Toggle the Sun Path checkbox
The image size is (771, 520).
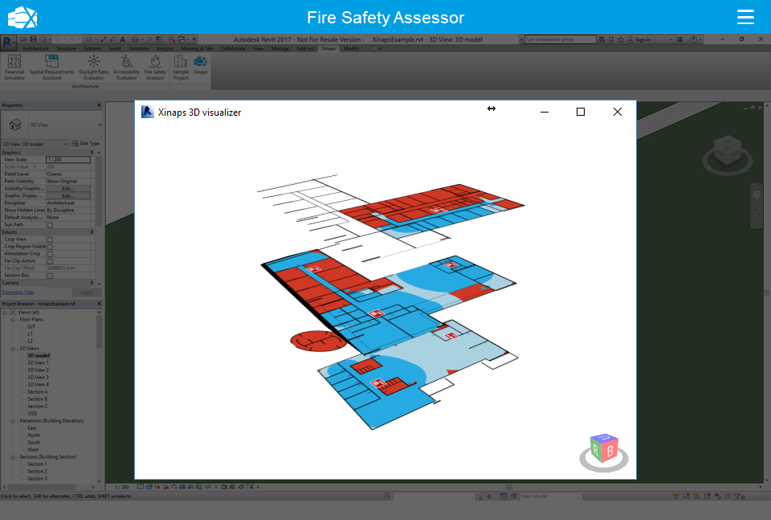point(50,225)
